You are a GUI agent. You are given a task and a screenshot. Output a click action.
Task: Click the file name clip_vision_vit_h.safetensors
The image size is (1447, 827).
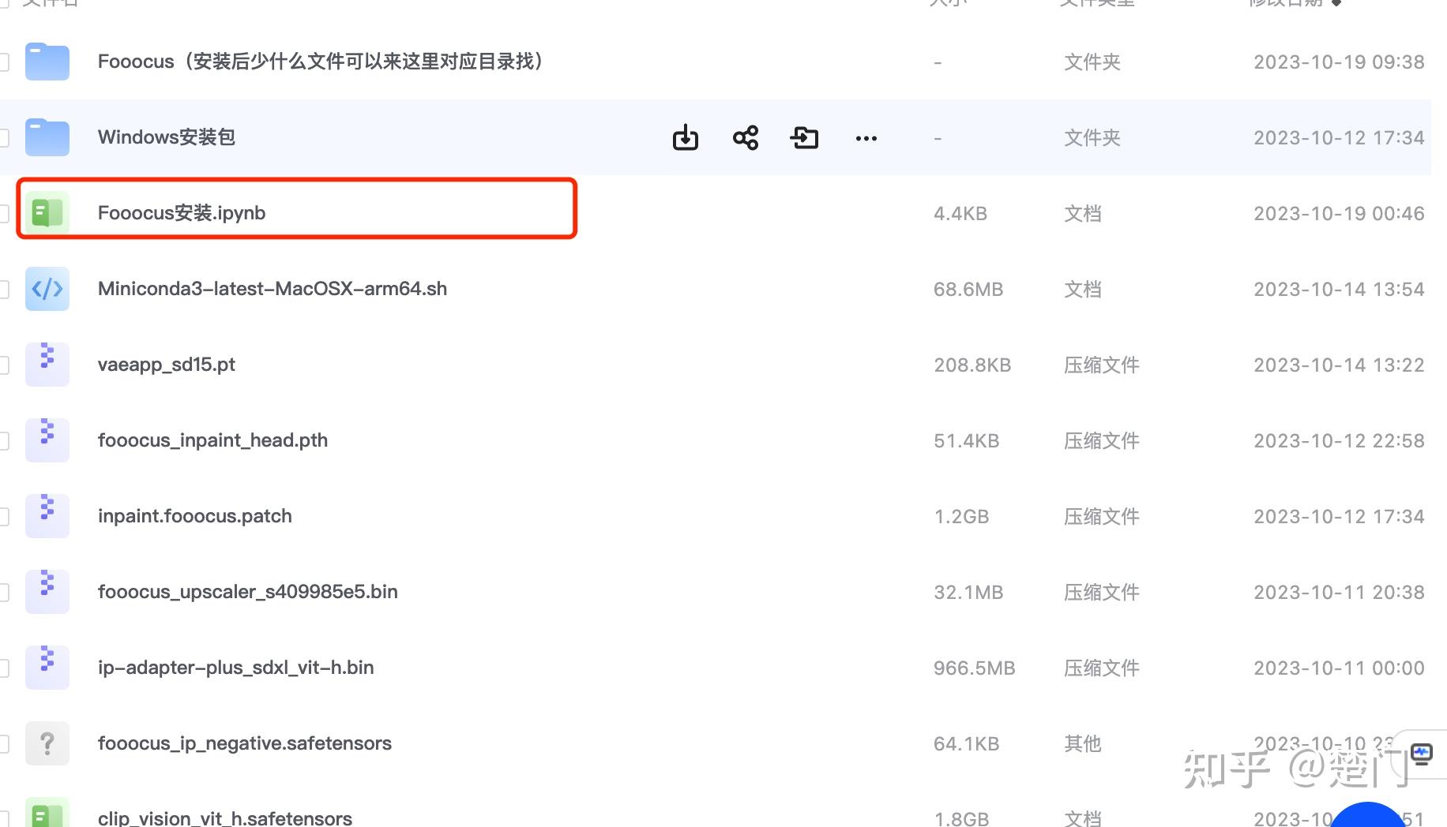click(x=225, y=818)
